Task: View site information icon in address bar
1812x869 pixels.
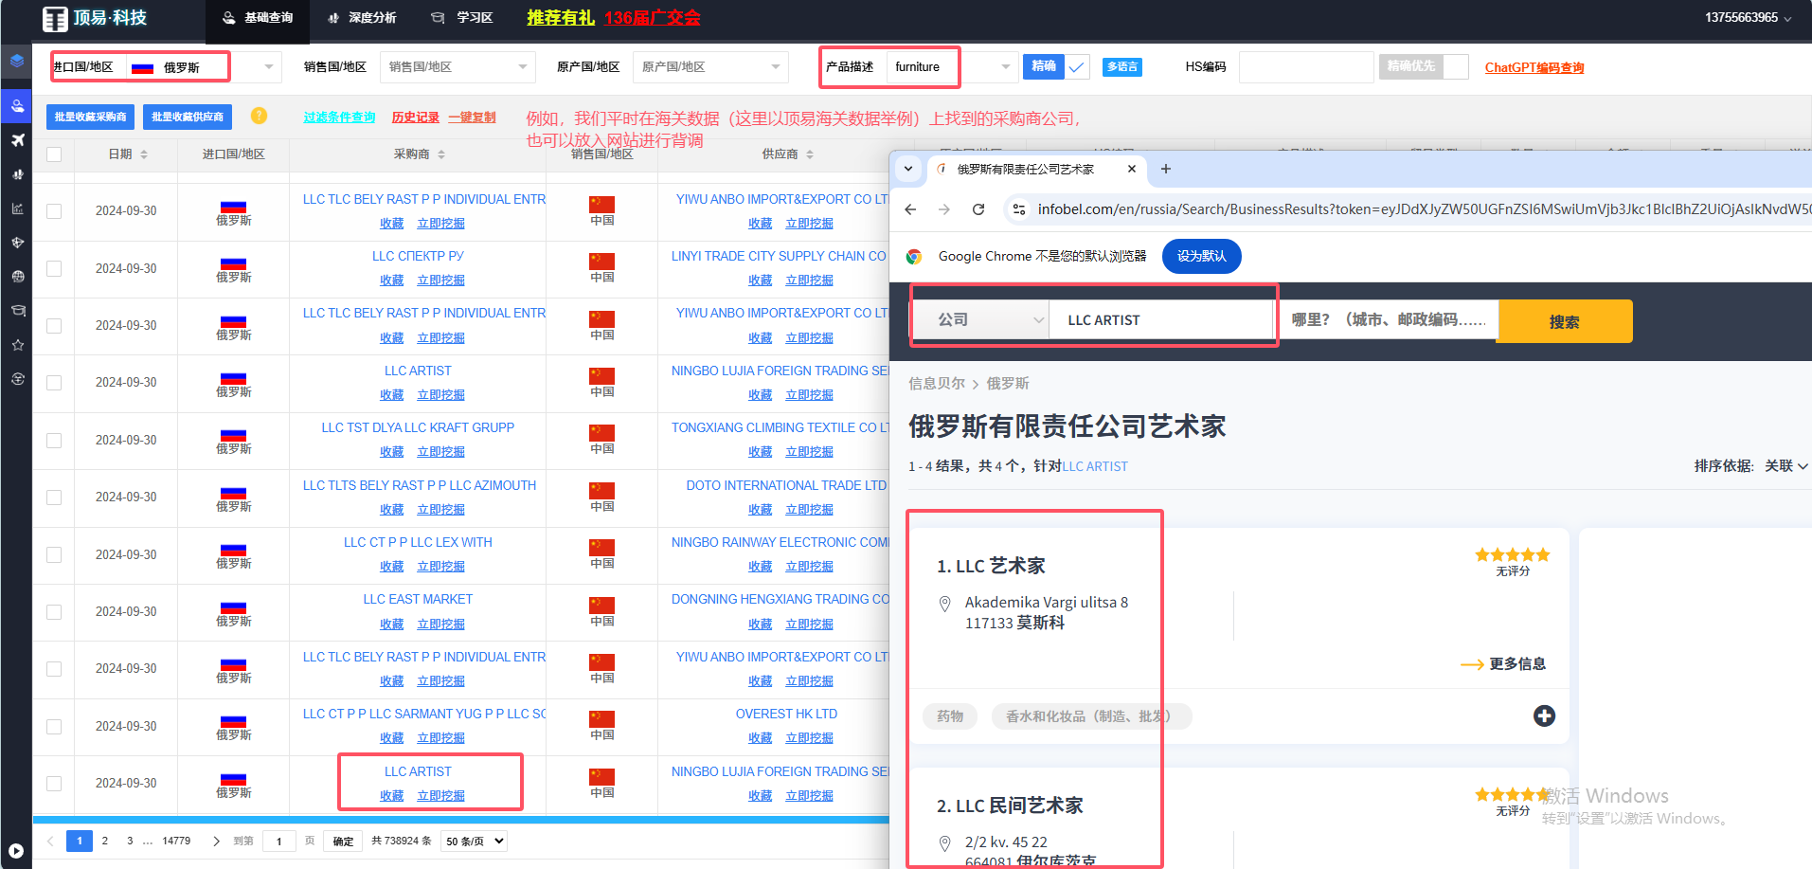Action: [1019, 209]
